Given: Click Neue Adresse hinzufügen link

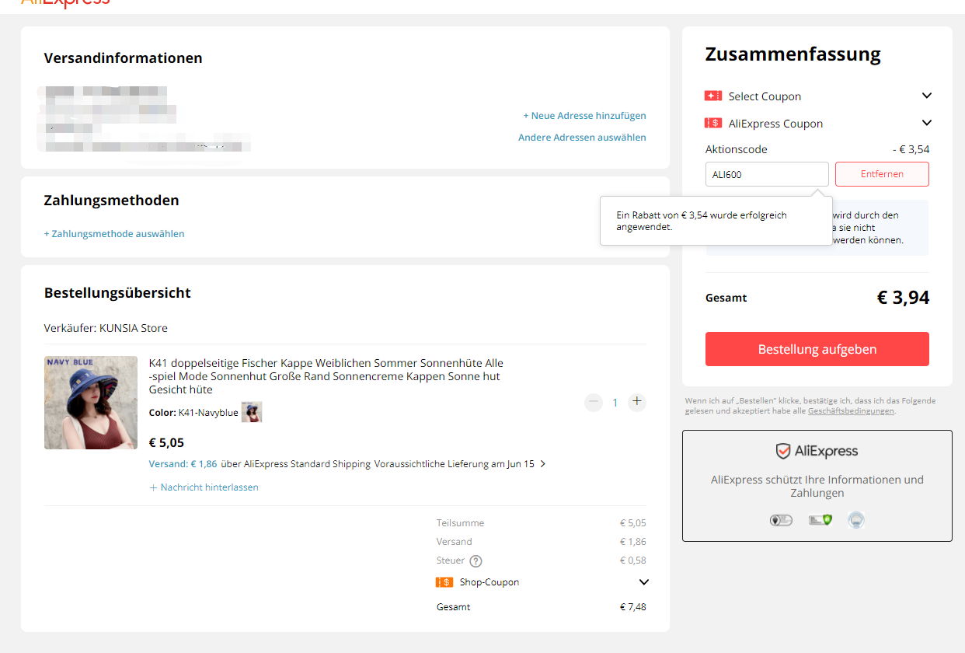Looking at the screenshot, I should (584, 115).
